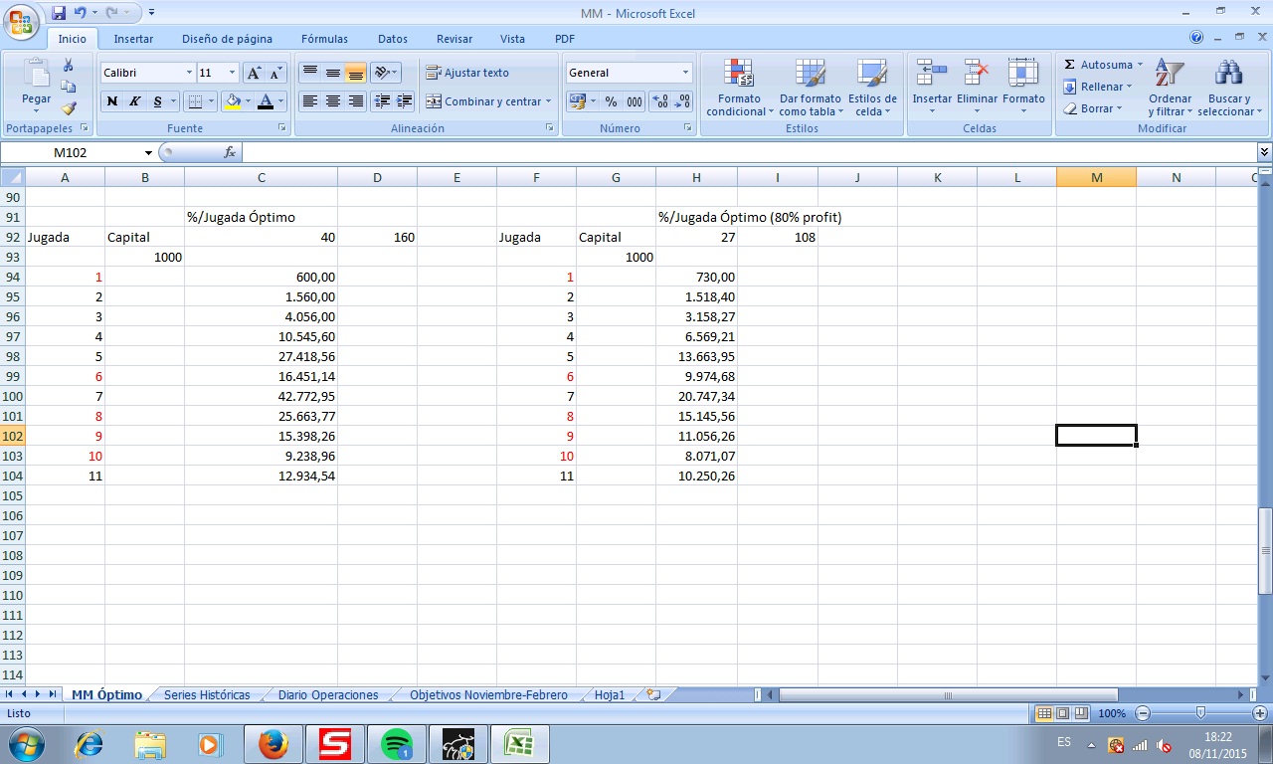Screen dimensions: 1273x764
Task: Switch to the Fórmulas ribbon tab
Action: (x=324, y=39)
